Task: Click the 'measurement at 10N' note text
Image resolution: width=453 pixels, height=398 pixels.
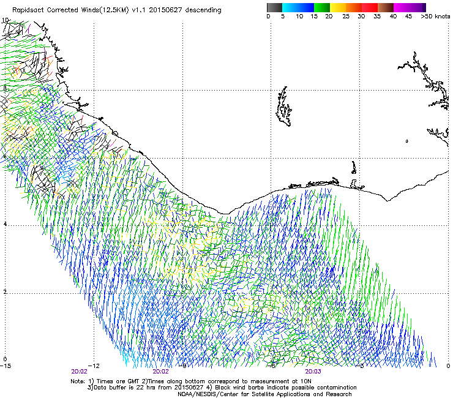Action: [x=282, y=381]
